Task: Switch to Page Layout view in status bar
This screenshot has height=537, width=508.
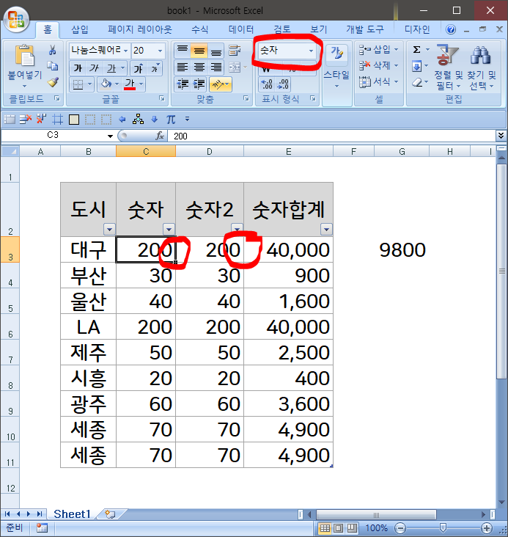Action: point(338,528)
